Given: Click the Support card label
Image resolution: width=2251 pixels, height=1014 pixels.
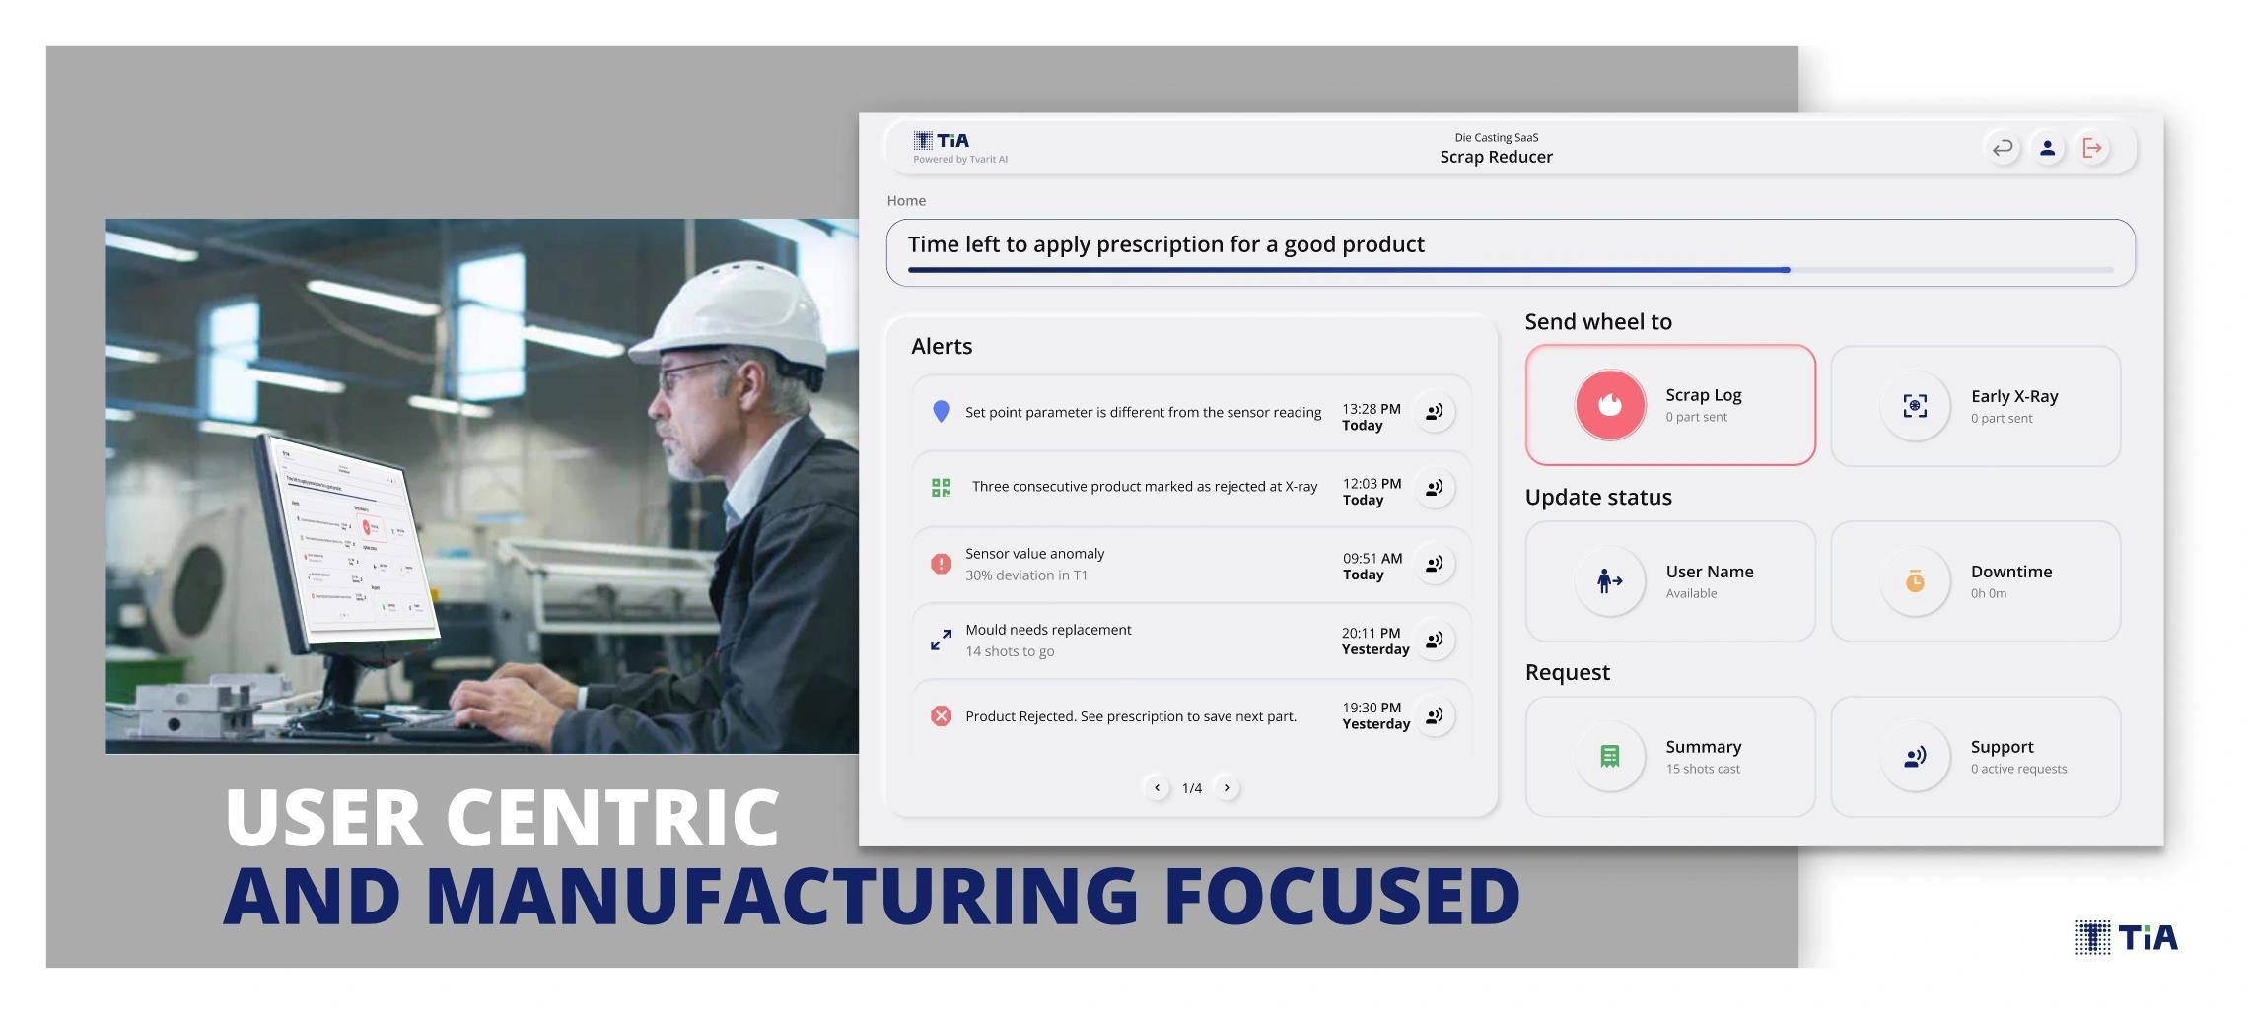Looking at the screenshot, I should 2002,747.
